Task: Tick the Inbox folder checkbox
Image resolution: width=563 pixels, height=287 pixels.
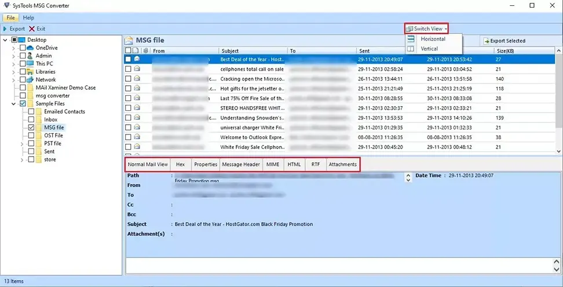Action: [x=31, y=119]
